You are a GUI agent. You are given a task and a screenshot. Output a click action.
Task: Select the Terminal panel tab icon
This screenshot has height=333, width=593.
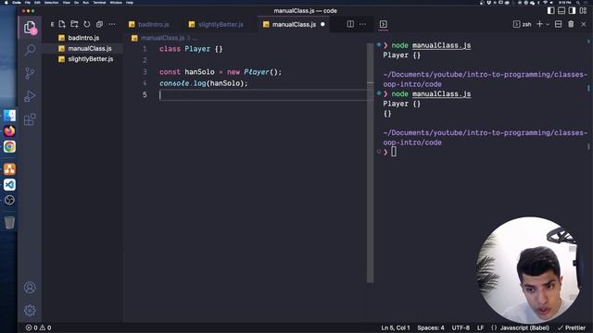(383, 24)
